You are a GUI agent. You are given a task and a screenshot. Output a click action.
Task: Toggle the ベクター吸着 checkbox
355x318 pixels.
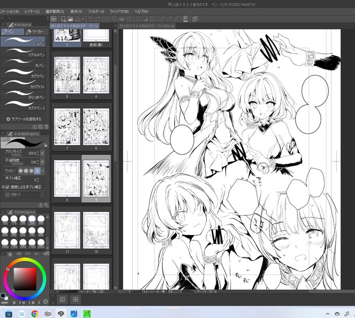7,194
